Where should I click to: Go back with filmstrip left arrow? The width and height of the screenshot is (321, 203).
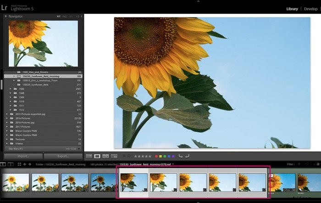click(x=25, y=164)
